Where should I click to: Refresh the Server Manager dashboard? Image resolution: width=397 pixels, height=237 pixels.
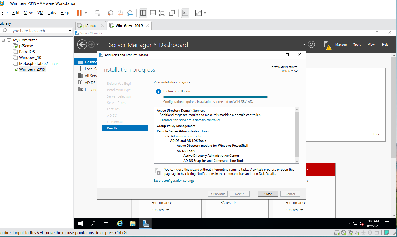[x=311, y=44]
